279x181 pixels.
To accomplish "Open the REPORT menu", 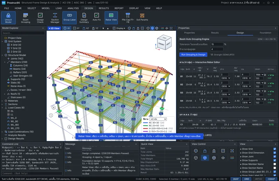I will pos(119,8).
